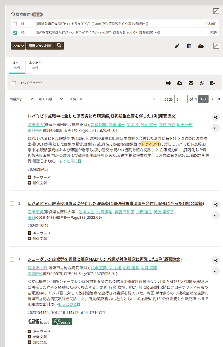223x347 pixels.
Task: Expand 類似文献 under result 3
Action: click(x=37, y=342)
